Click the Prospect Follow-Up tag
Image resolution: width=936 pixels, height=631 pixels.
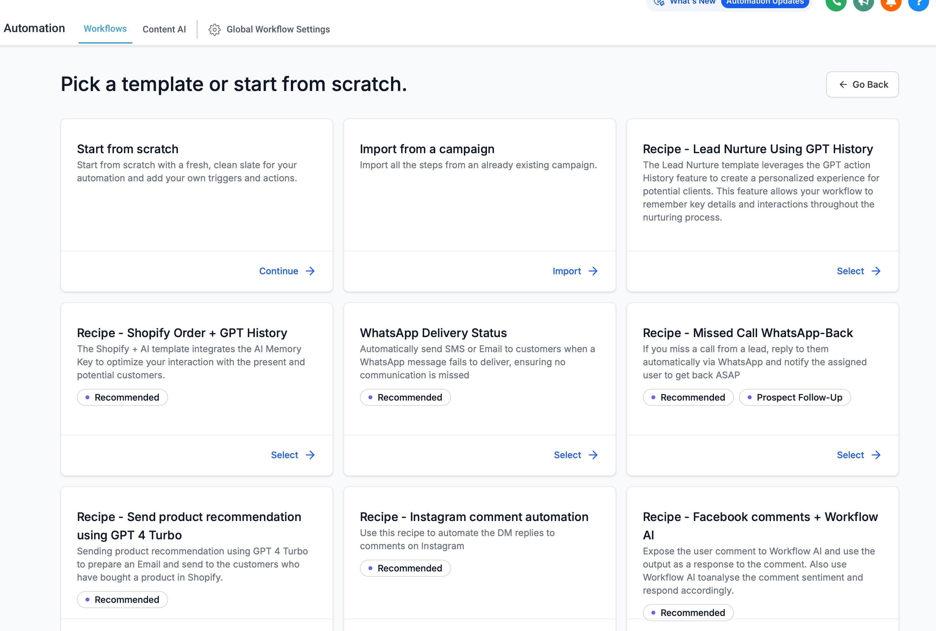795,397
